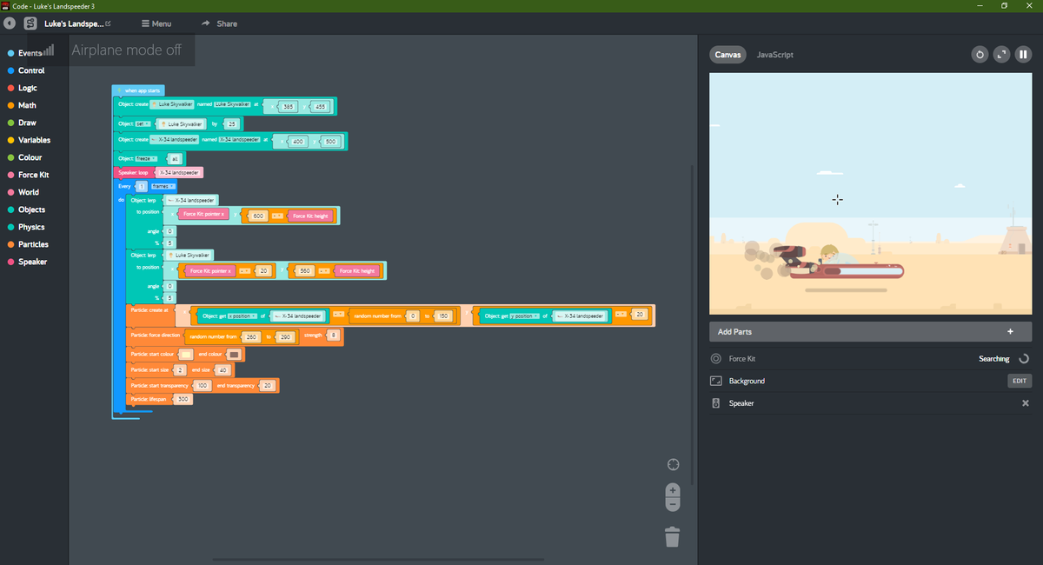Click the Background part icon
This screenshot has height=565, width=1043.
[x=716, y=381]
